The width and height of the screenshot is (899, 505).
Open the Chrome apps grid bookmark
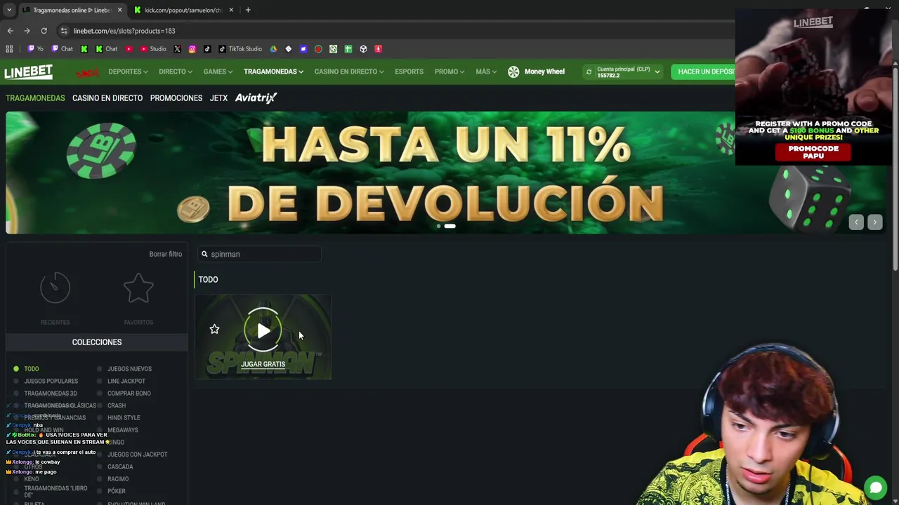point(9,49)
